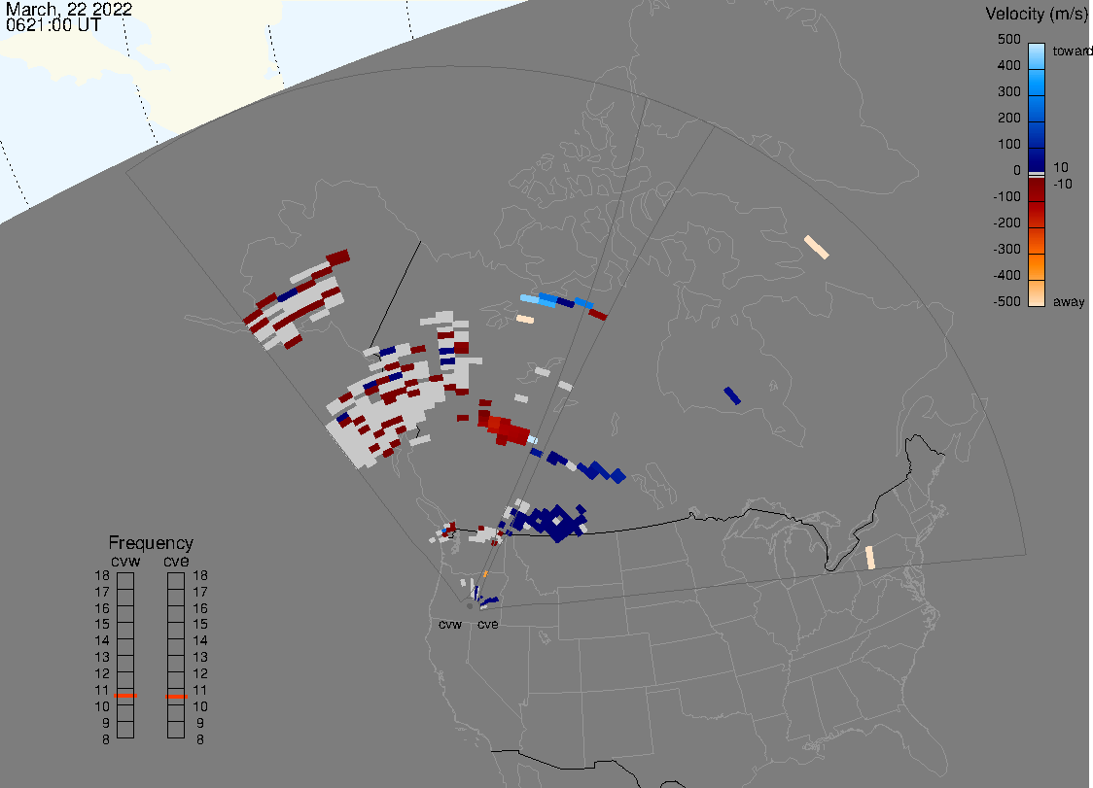Select the peach bottom of velocity color bar

point(1037,294)
